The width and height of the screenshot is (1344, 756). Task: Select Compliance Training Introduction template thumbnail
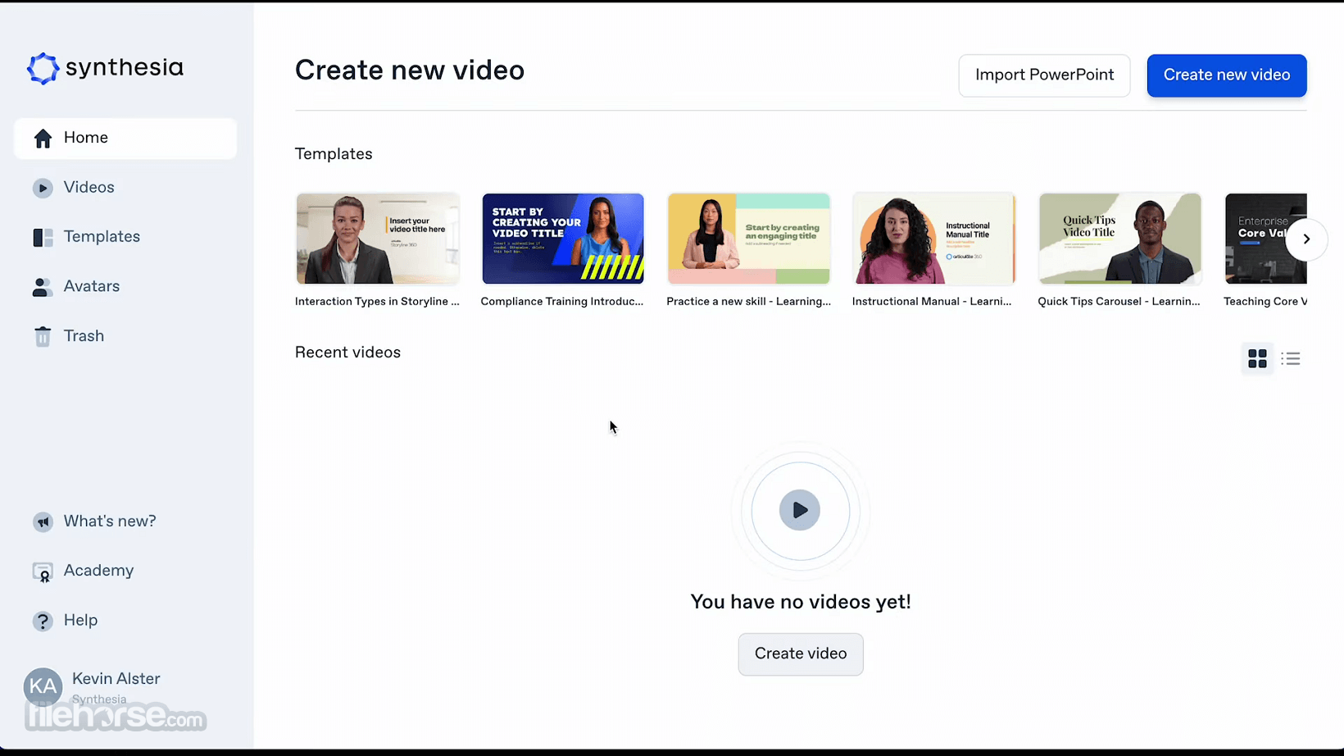click(563, 239)
